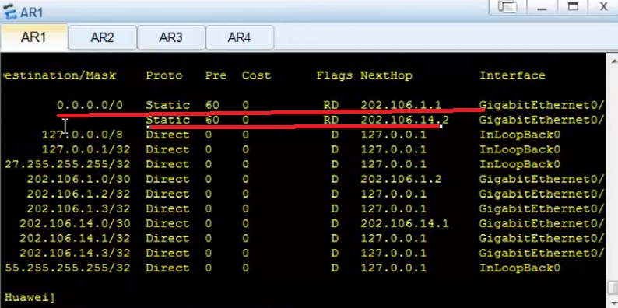Click the 127.255.255.255/32 destination entry
The width and height of the screenshot is (618, 308).
pyautogui.click(x=68, y=164)
